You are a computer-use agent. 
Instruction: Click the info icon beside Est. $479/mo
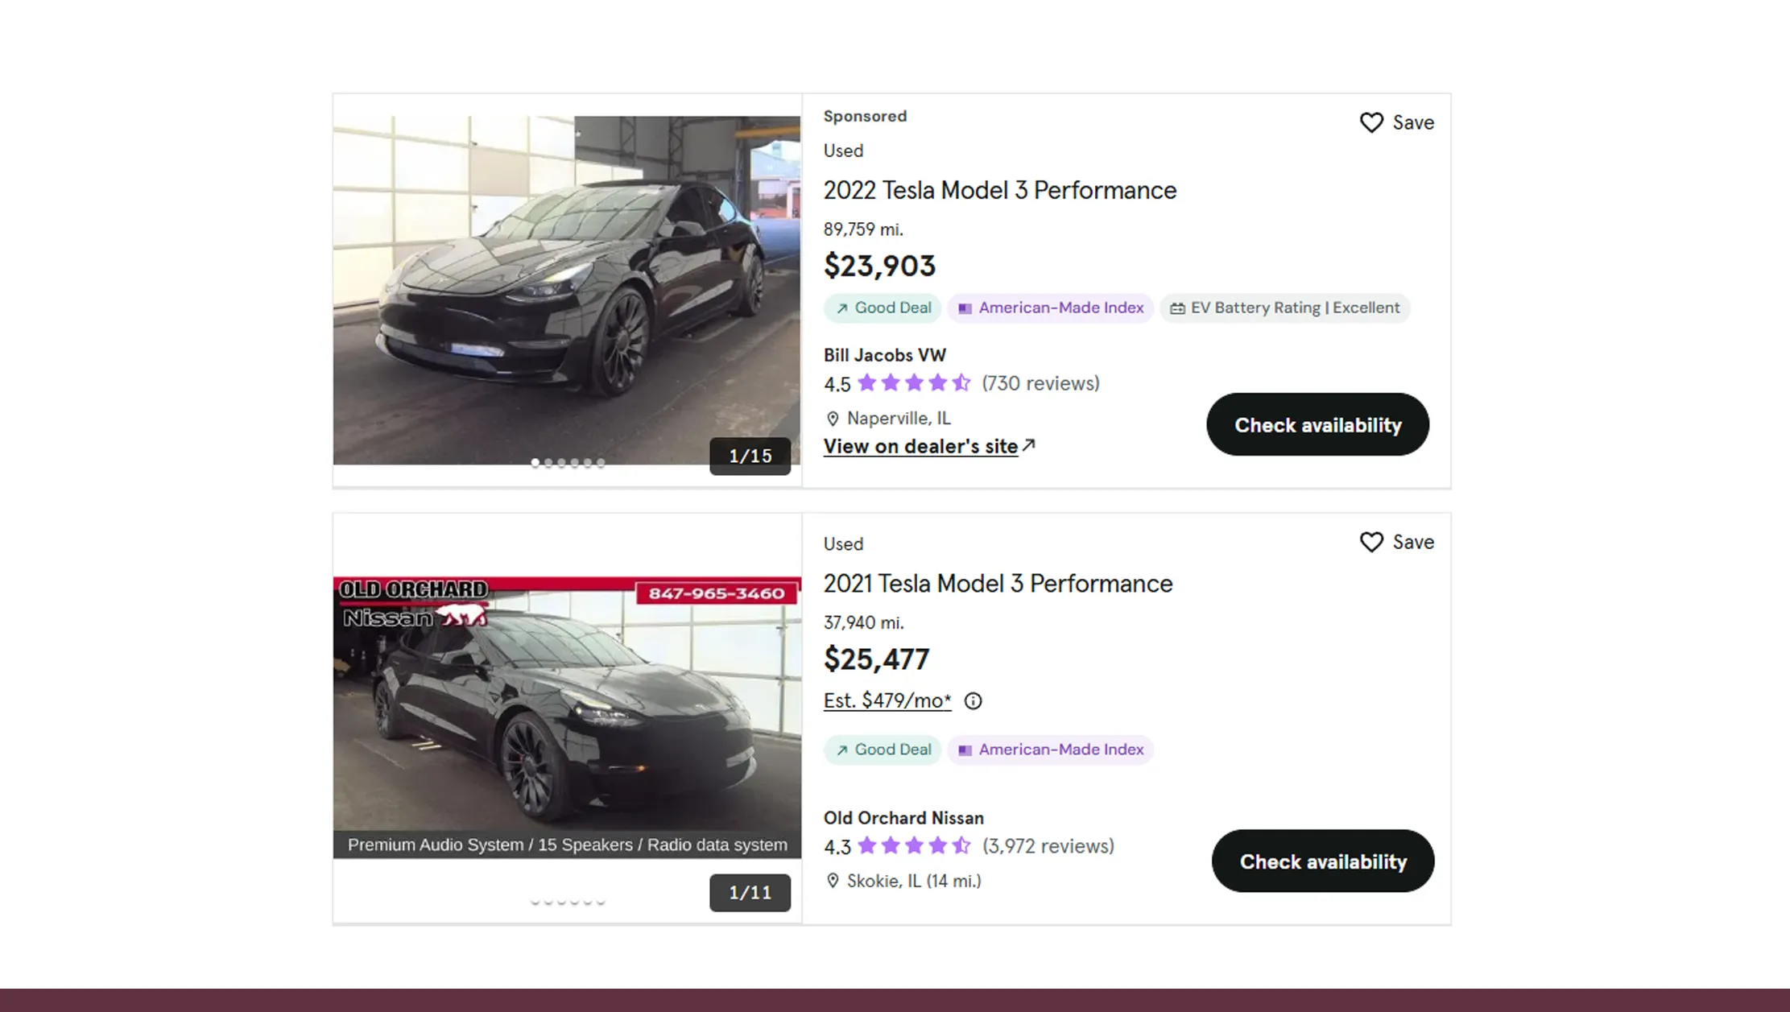coord(973,701)
